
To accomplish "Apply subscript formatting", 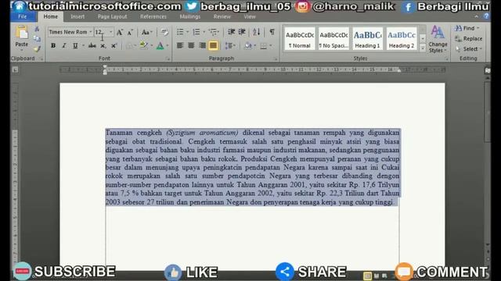I will coord(103,46).
